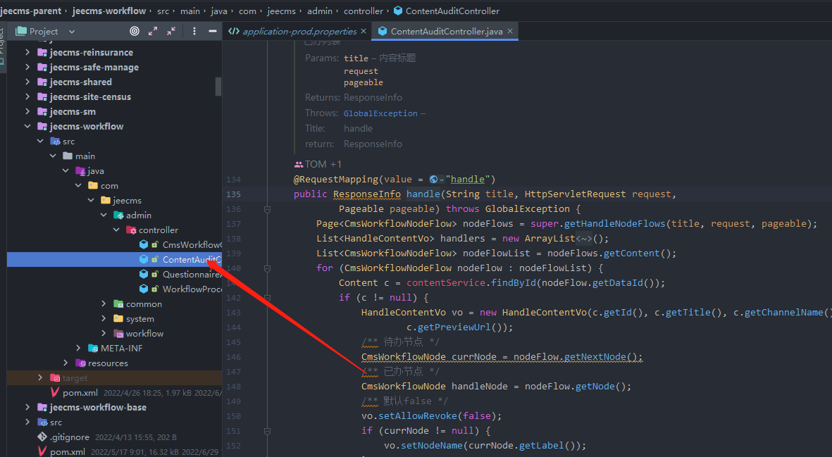
Task: Click the class icon in the ContentAuditController breadcrumb
Action: tap(398, 11)
